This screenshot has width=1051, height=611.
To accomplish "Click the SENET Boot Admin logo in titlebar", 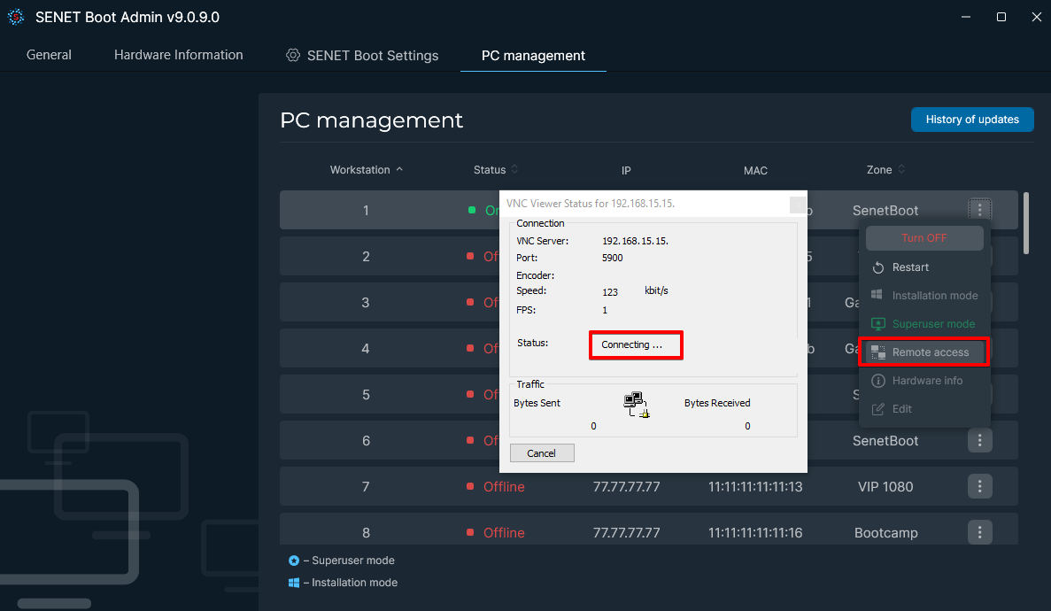I will coord(15,16).
